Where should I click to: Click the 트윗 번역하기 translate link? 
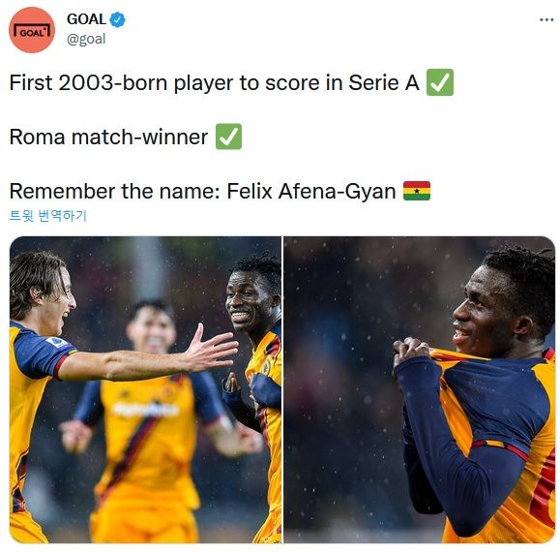pos(47,216)
